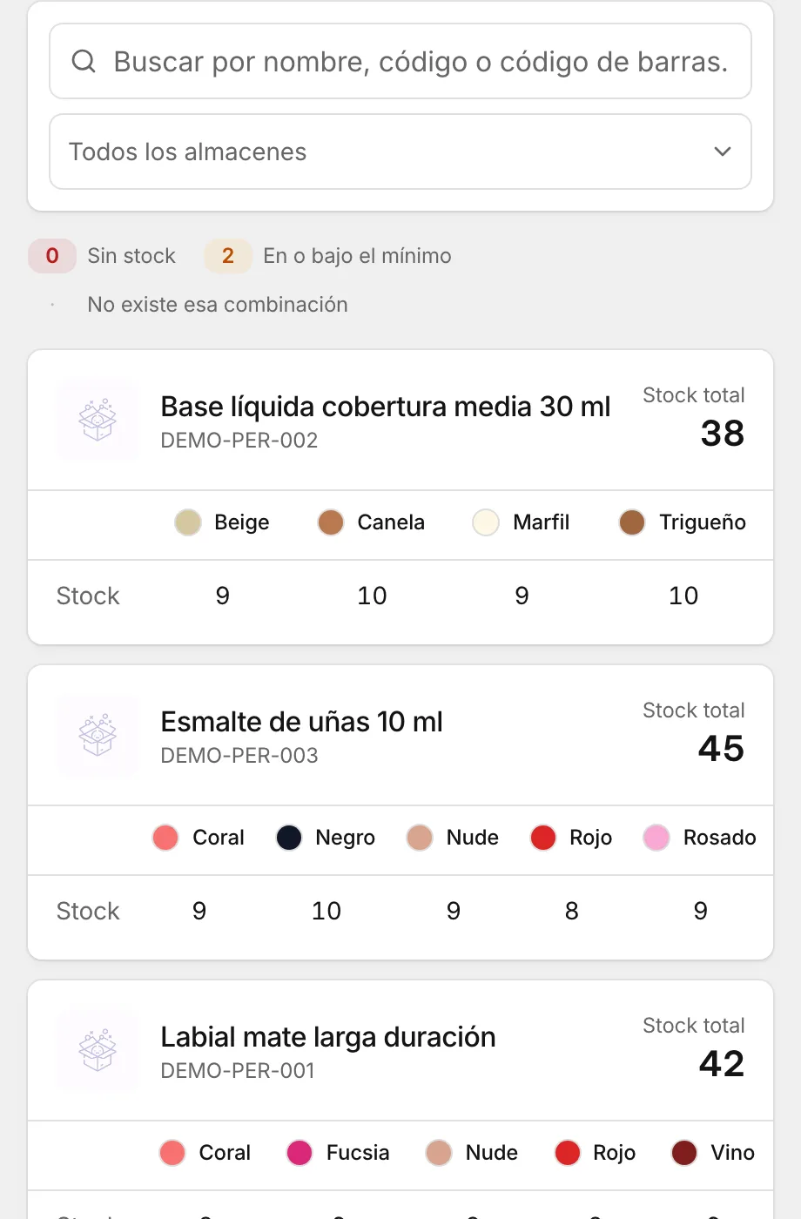Click the search magnifier icon
Image resolution: width=801 pixels, height=1219 pixels.
(x=84, y=61)
